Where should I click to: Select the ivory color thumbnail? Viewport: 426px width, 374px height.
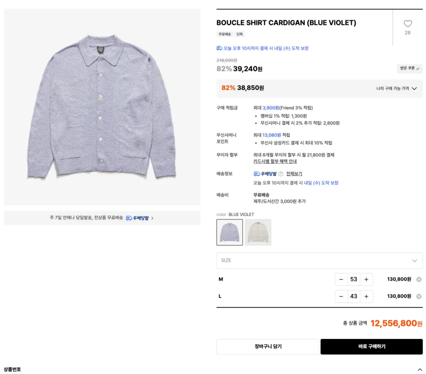pos(258,232)
